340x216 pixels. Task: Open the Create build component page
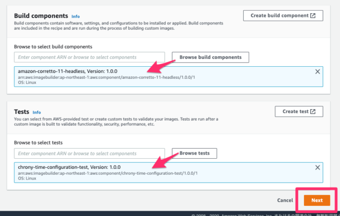point(279,15)
